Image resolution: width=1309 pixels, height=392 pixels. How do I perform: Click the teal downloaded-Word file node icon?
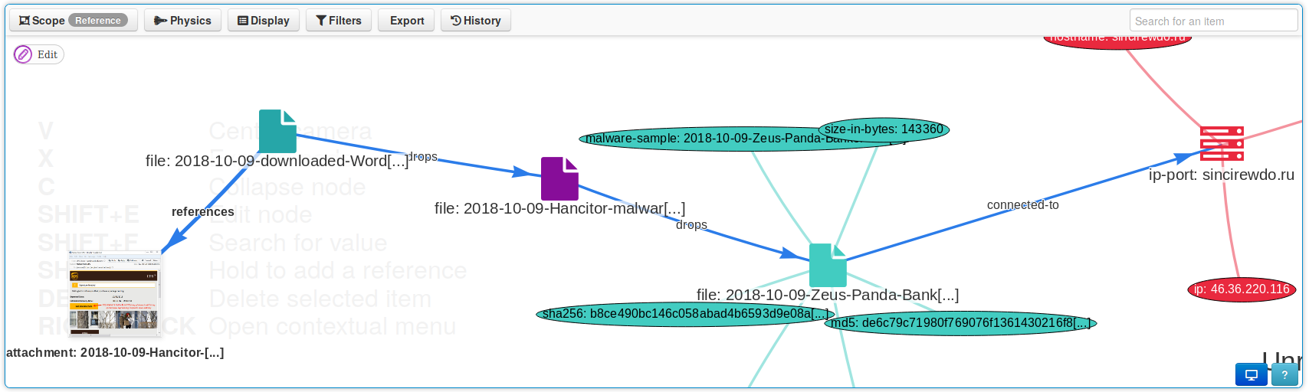(x=277, y=131)
